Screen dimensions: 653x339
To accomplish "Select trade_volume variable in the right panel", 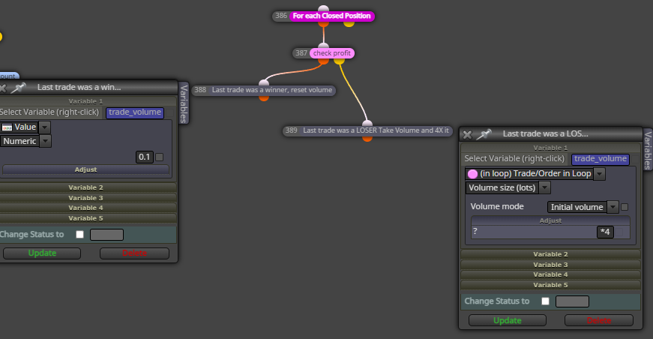I will click(x=601, y=159).
